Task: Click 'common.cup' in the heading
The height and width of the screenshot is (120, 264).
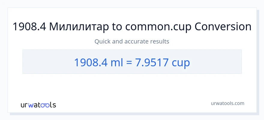Action: (x=158, y=27)
